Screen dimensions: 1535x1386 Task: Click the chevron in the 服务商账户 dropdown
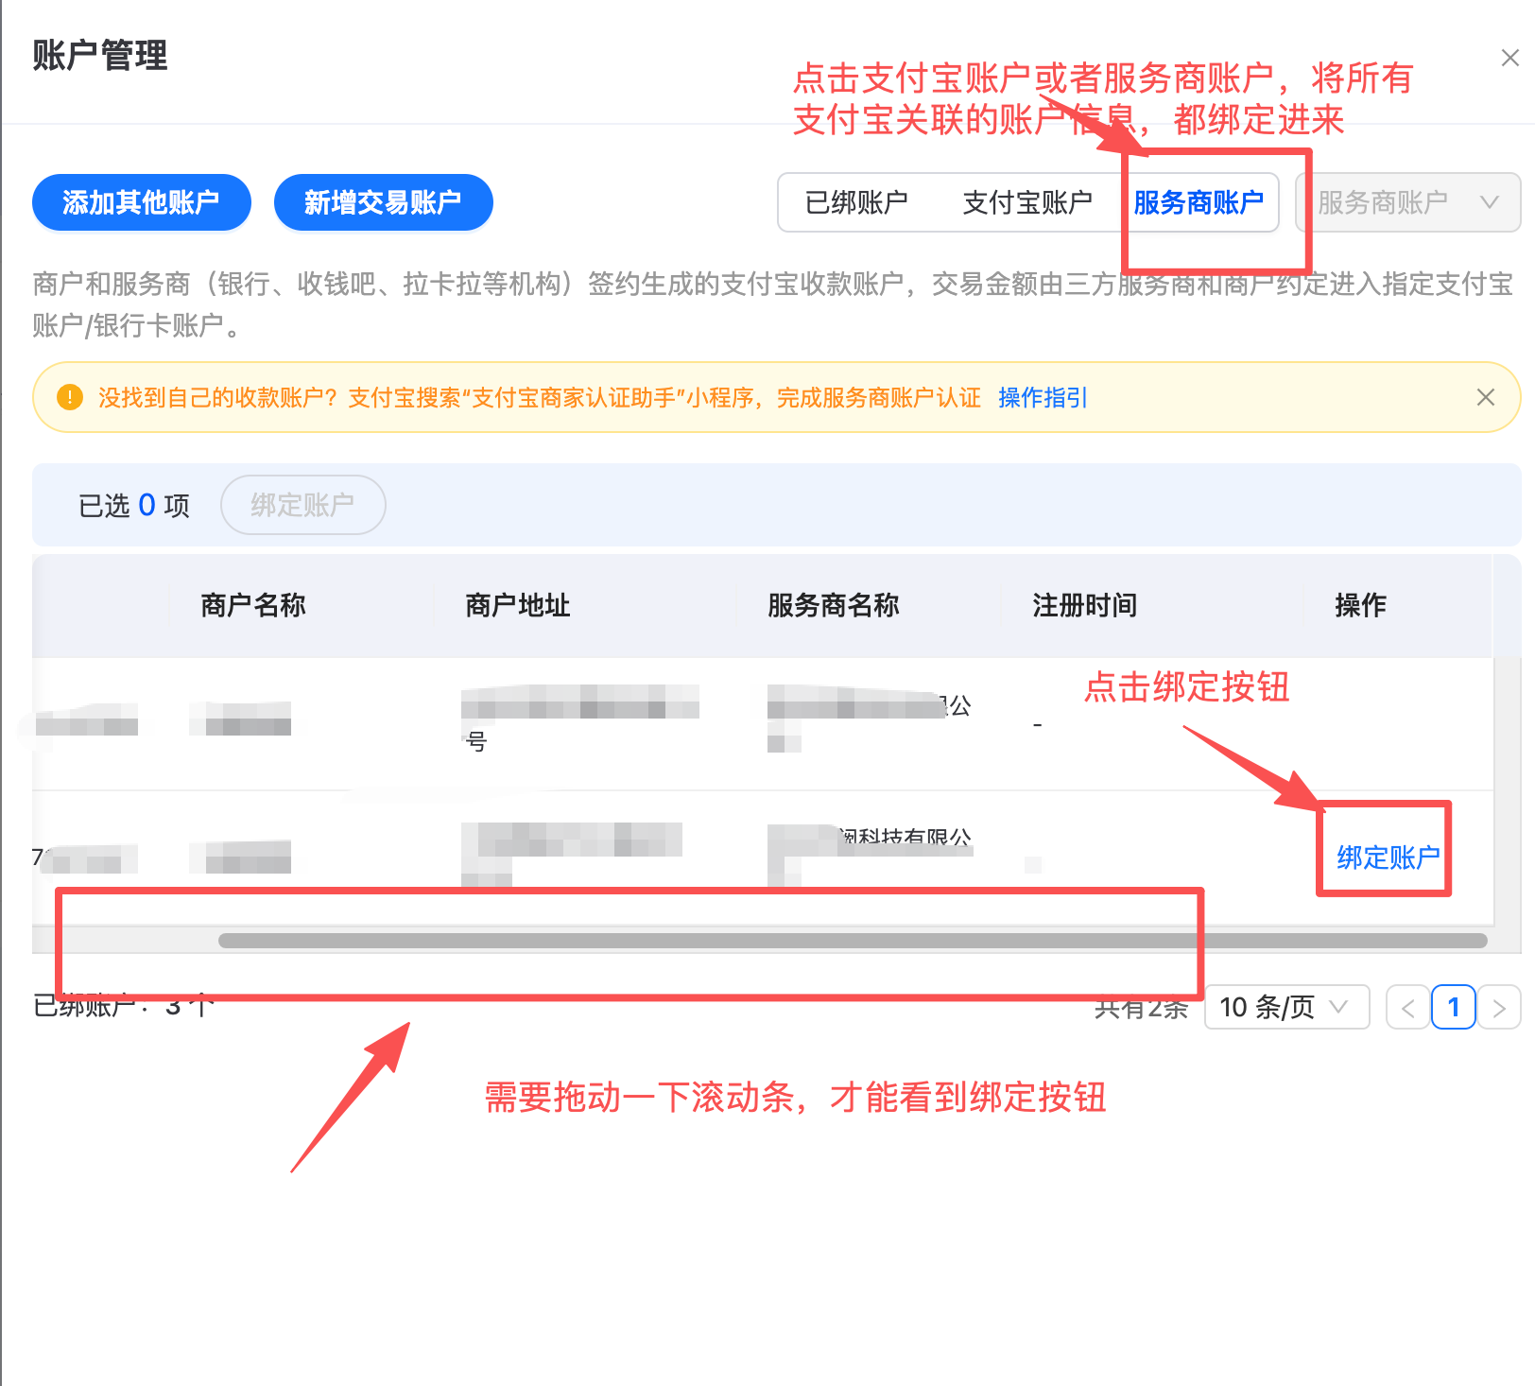click(x=1490, y=202)
